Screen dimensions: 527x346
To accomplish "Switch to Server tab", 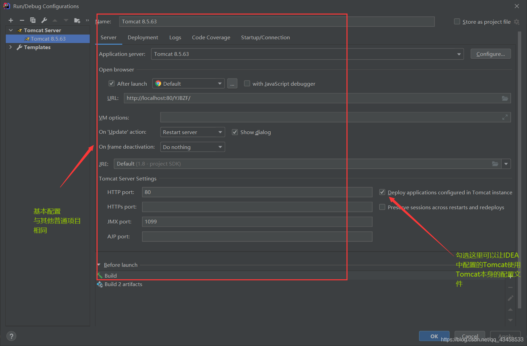I will pos(108,38).
